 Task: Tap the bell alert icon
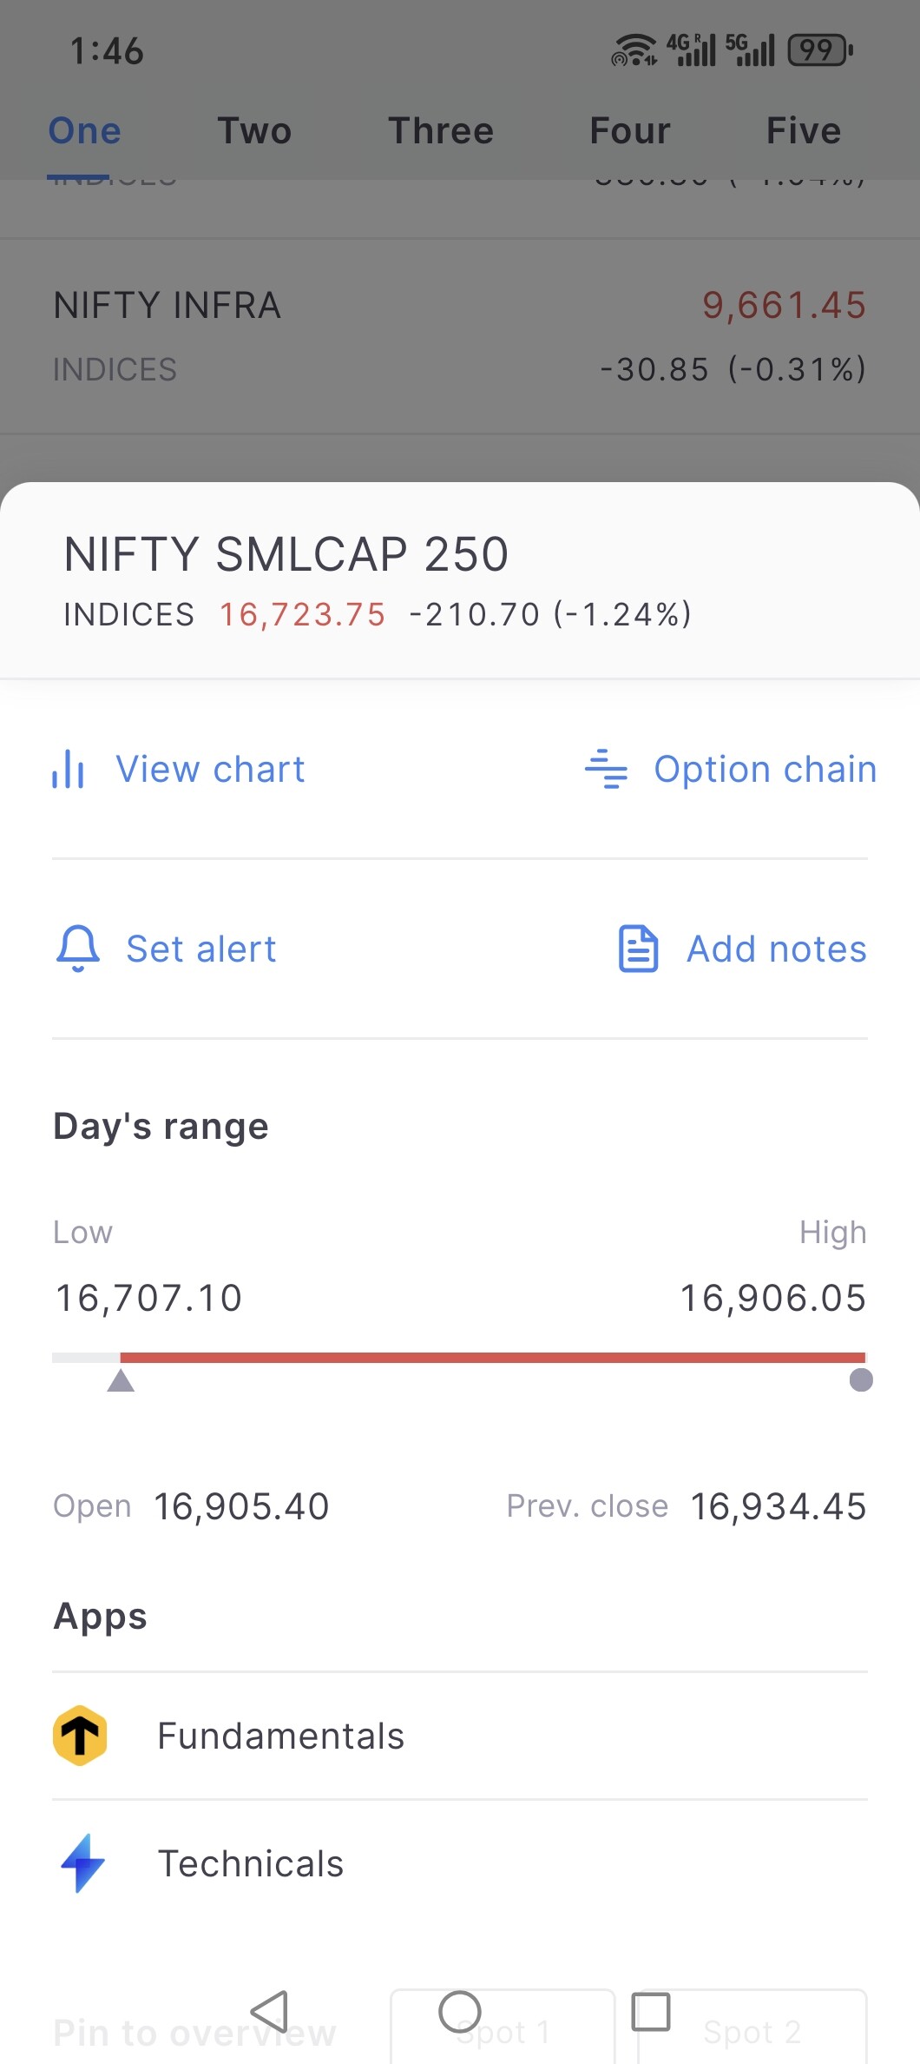pyautogui.click(x=78, y=949)
